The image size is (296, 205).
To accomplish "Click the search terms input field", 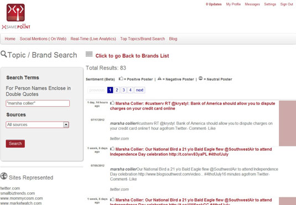I will click(x=38, y=103).
